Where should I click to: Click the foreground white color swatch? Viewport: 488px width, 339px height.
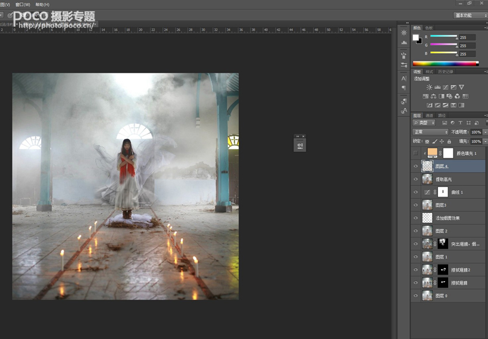point(416,38)
